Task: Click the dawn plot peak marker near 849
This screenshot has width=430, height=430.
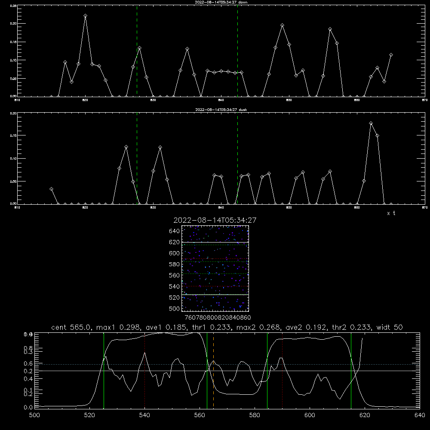Action: click(282, 25)
